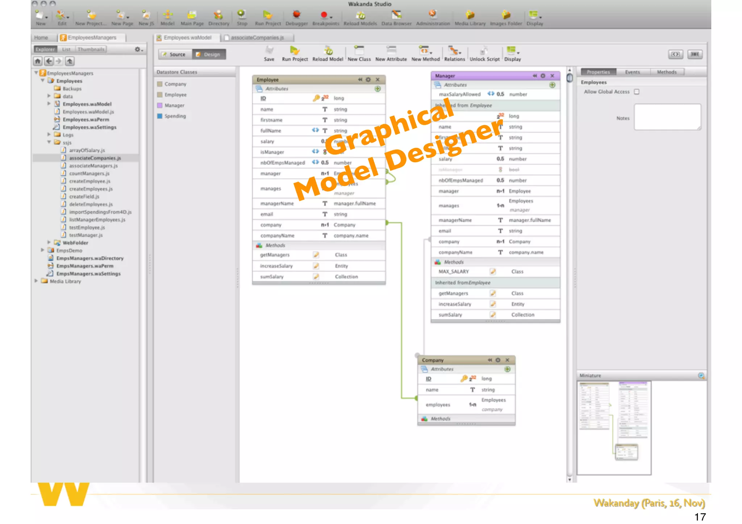This screenshot has width=742, height=524.
Task: Collapse the ssjs folder
Action: pos(49,142)
